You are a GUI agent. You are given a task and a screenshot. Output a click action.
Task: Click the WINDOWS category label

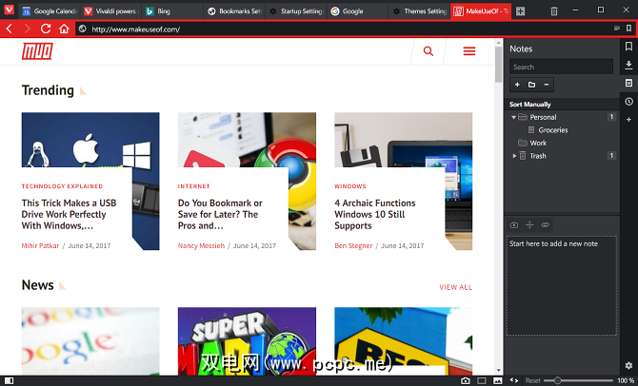350,186
